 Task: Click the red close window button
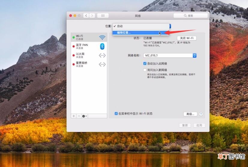pos(71,16)
